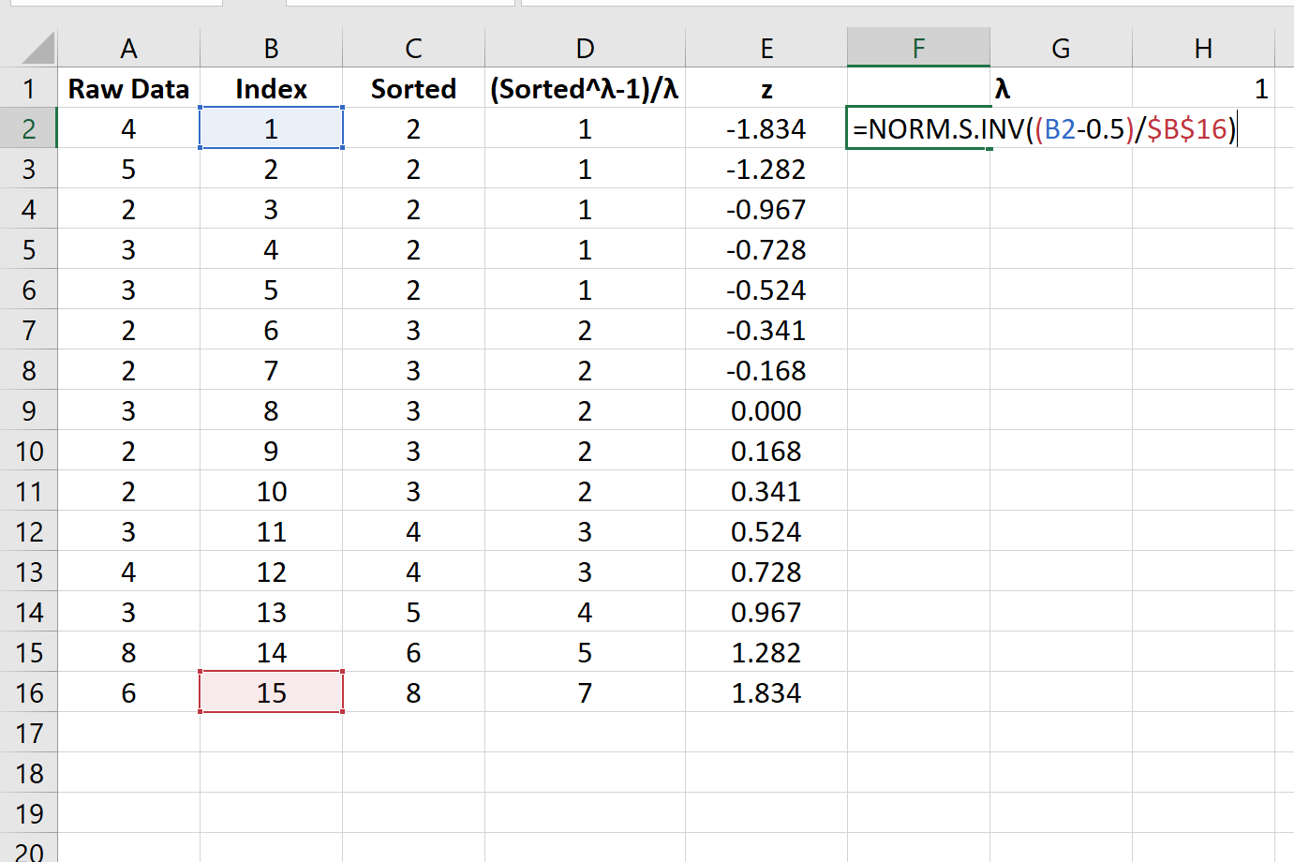Click cell B9 with index 8
The width and height of the screenshot is (1294, 862).
tap(271, 410)
